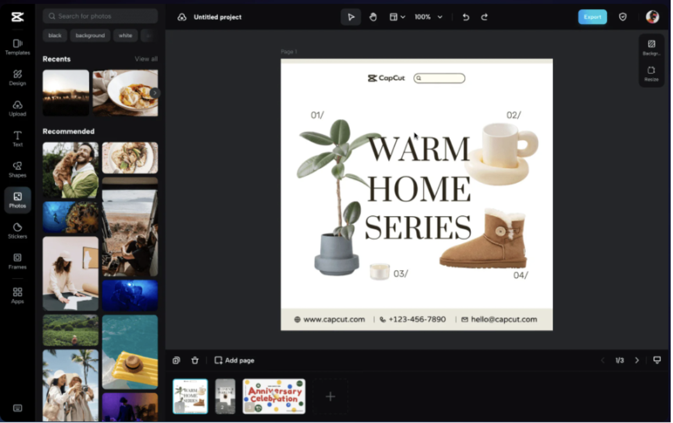Select the Anniversary Celebration page thumbnail
The image size is (673, 423).
(x=274, y=396)
